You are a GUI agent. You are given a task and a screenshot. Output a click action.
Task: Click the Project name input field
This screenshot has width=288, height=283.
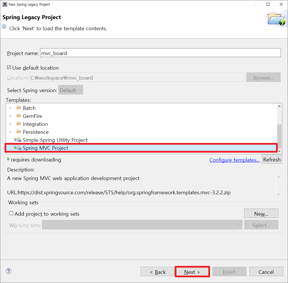(x=160, y=53)
